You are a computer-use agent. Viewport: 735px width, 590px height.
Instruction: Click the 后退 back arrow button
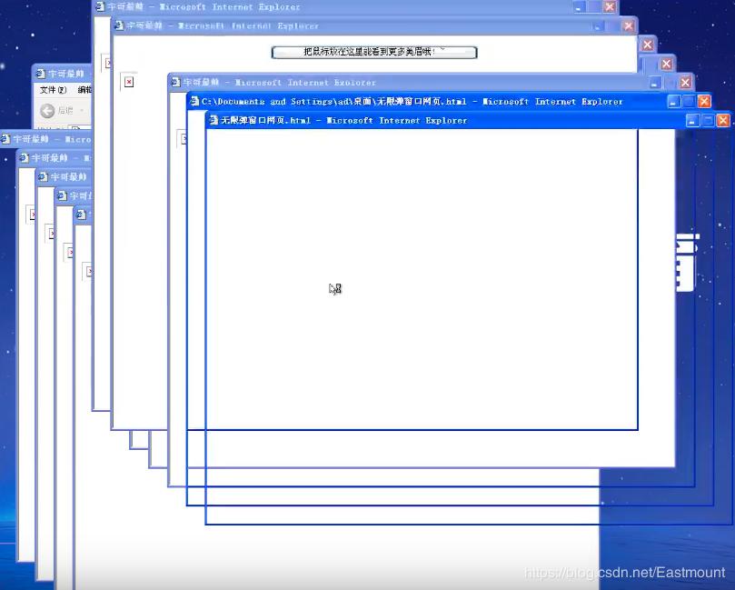(x=47, y=111)
